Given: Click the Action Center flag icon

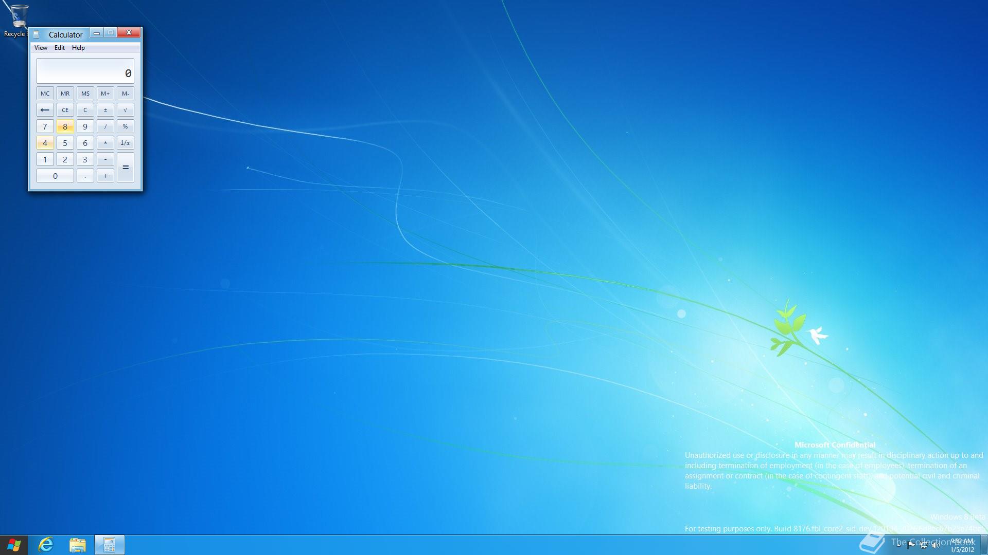Looking at the screenshot, I should (x=911, y=545).
